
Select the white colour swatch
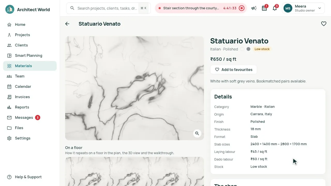click(x=242, y=49)
